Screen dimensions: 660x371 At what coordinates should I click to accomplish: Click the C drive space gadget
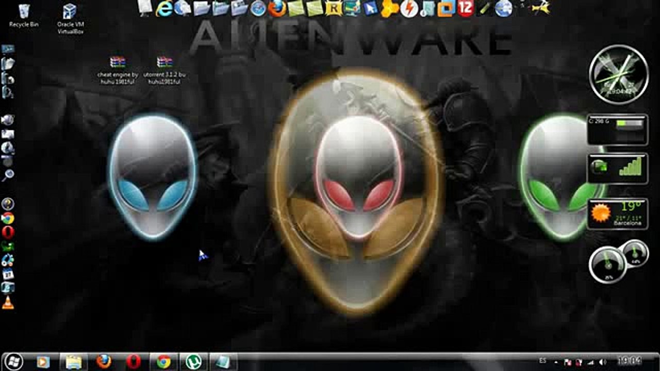click(617, 129)
